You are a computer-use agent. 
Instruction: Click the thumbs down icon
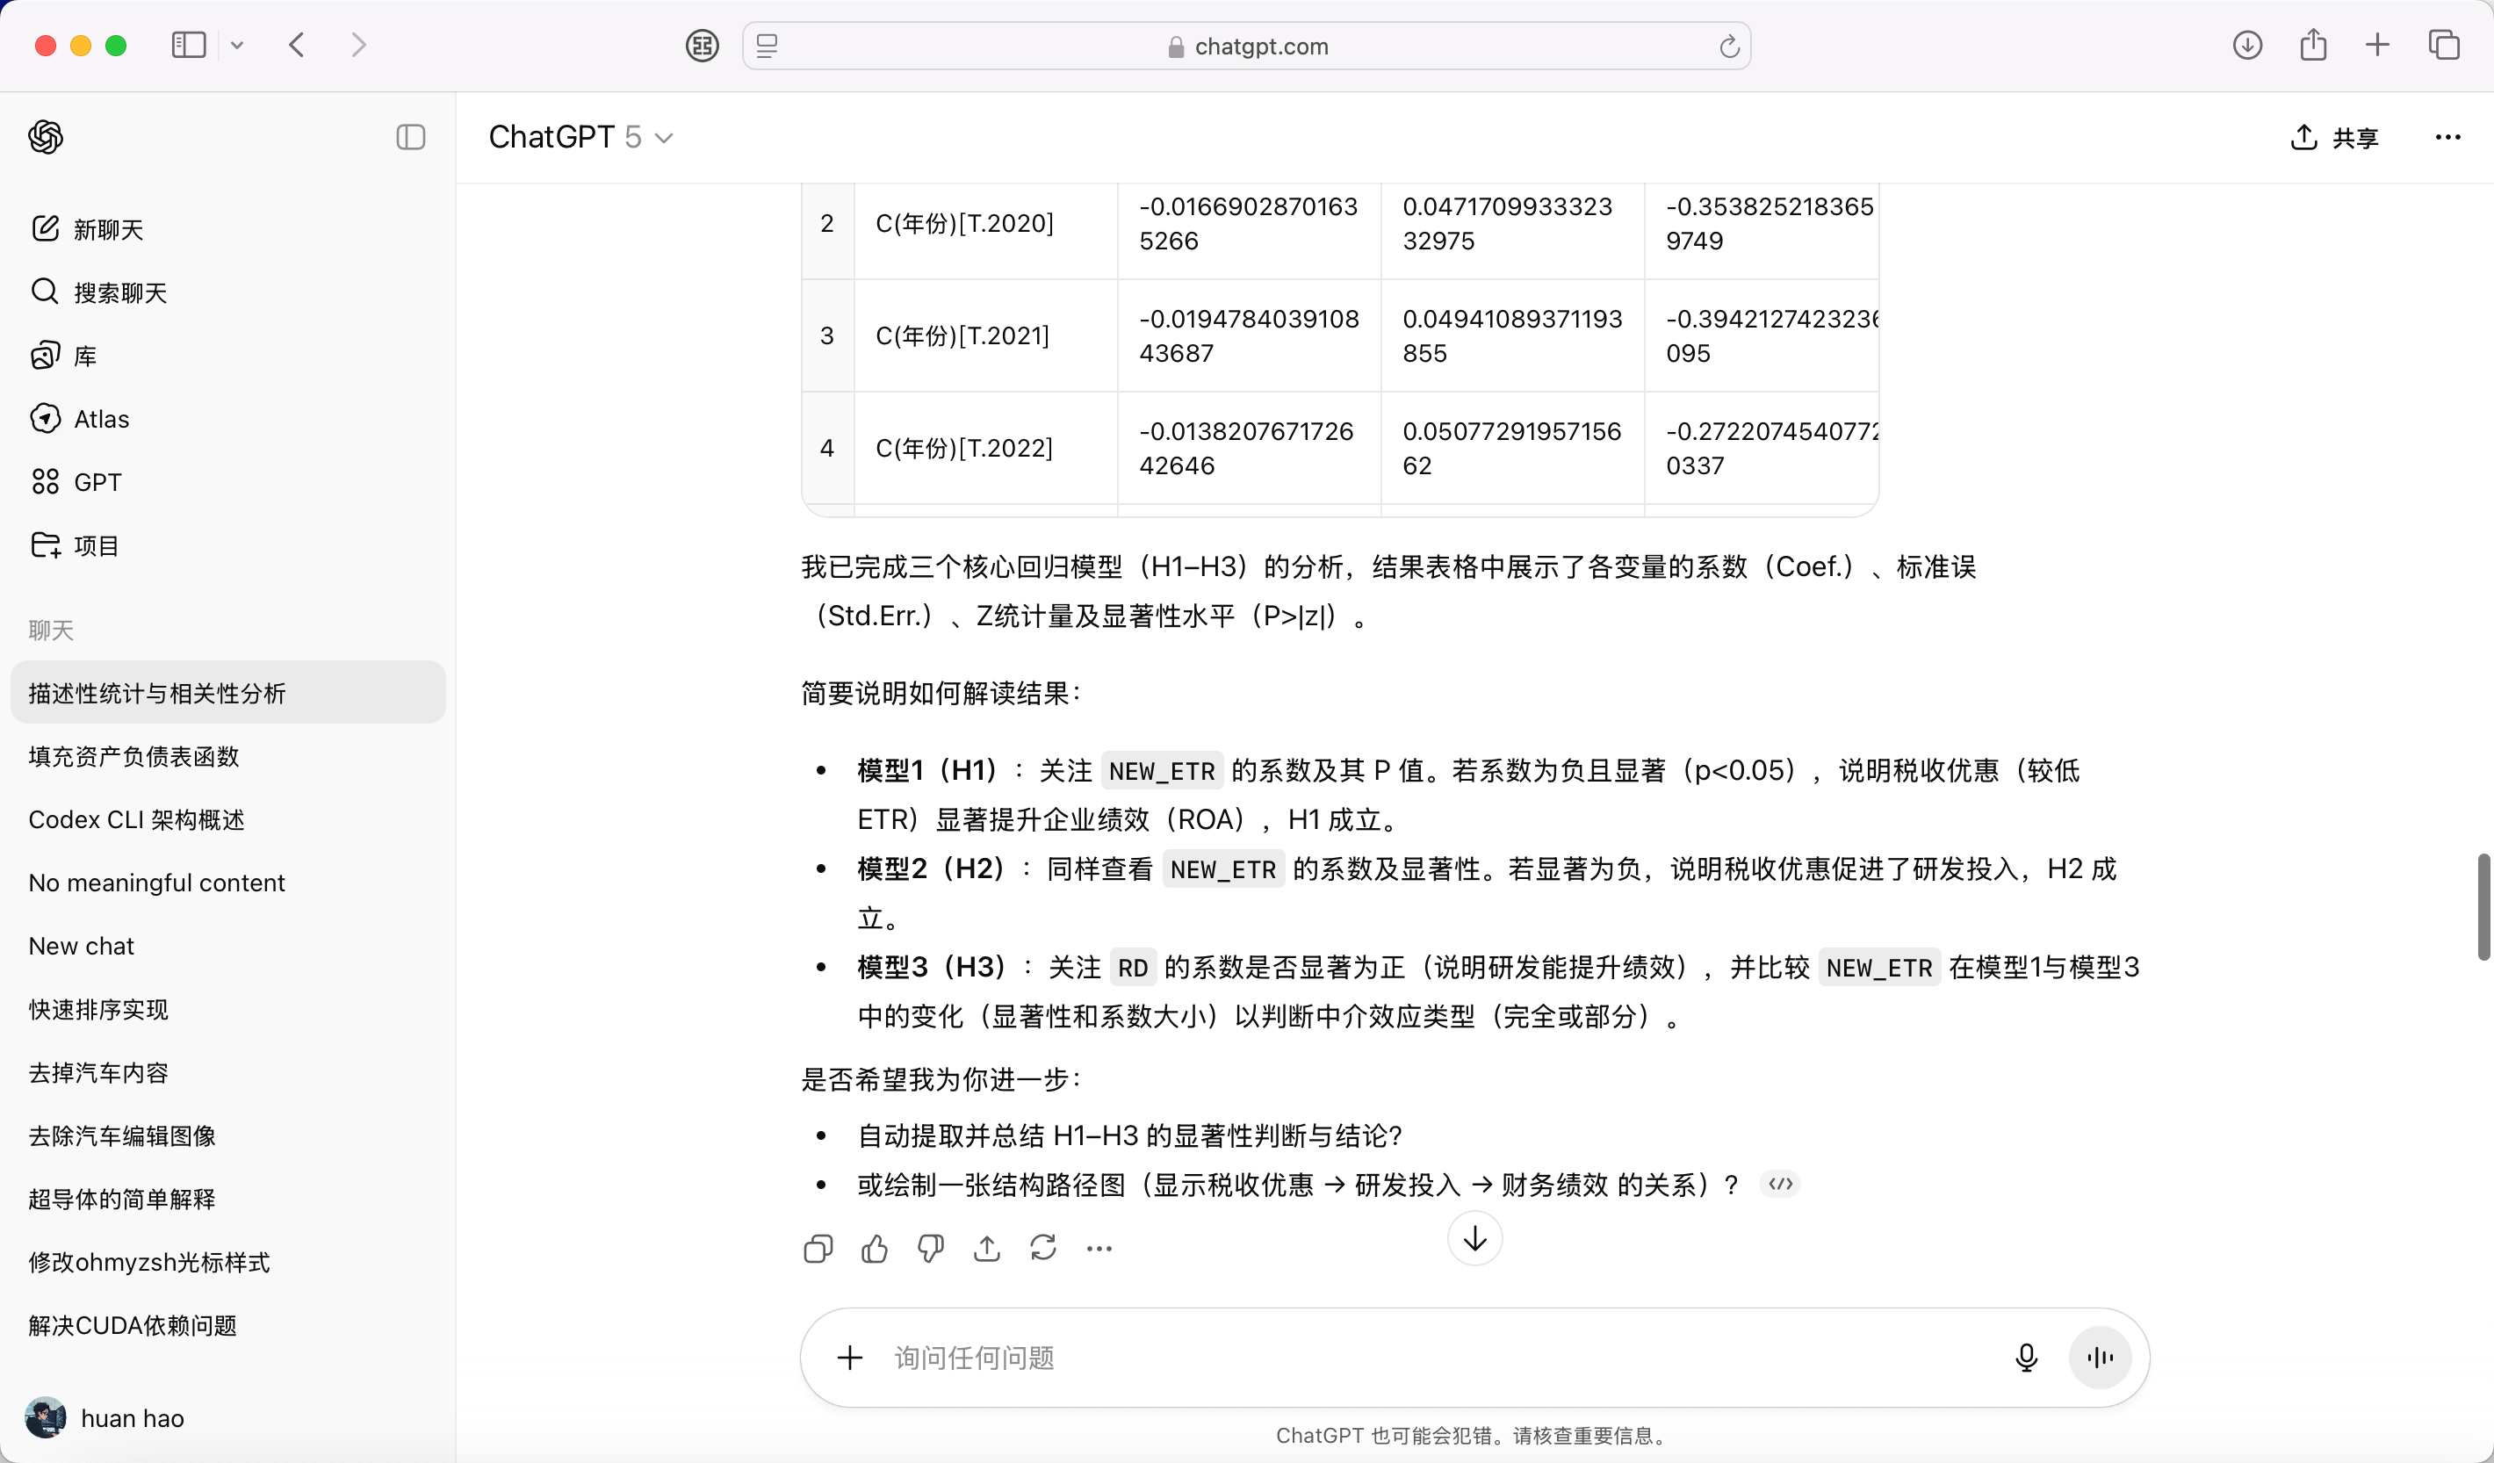tap(930, 1248)
